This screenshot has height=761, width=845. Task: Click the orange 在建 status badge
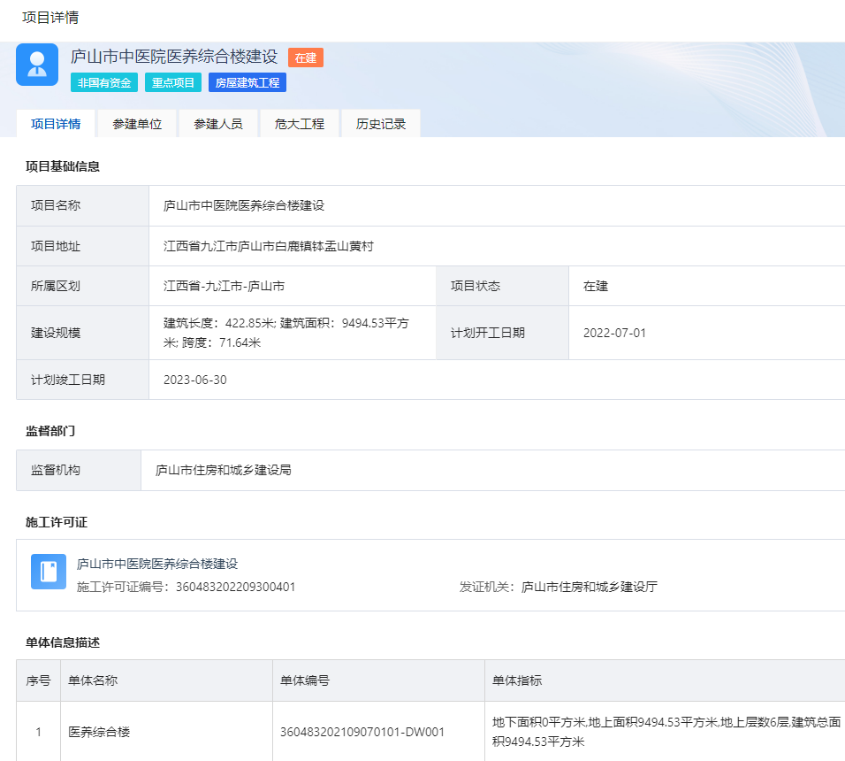(x=306, y=58)
